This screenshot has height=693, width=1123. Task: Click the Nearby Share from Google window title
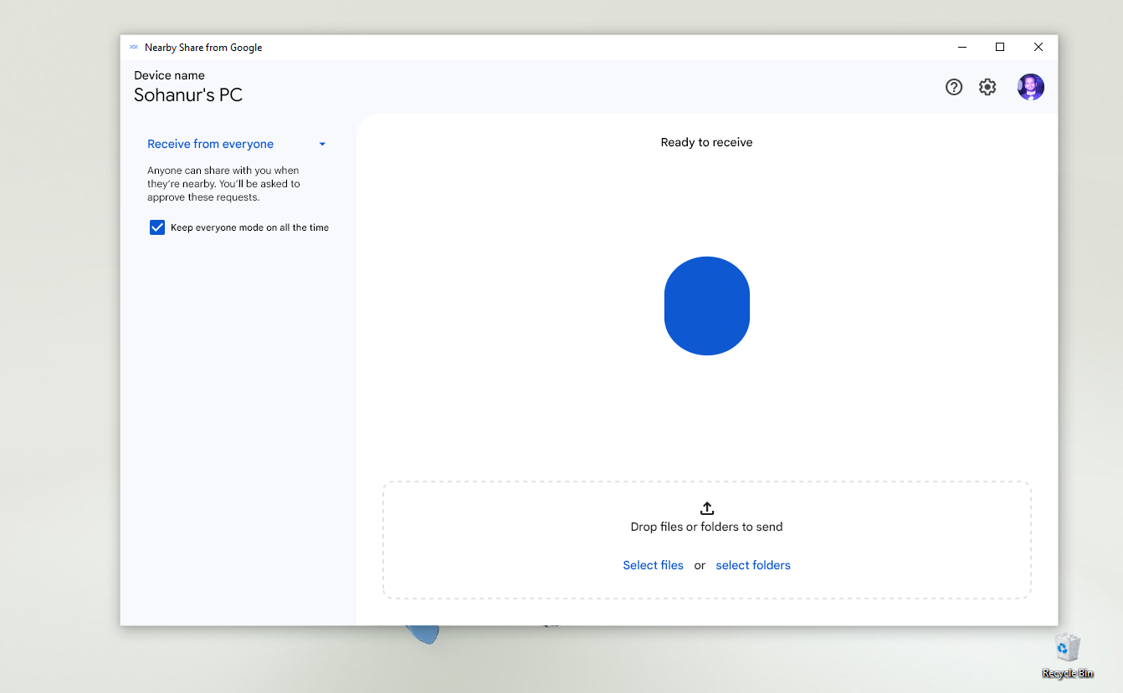click(x=203, y=48)
